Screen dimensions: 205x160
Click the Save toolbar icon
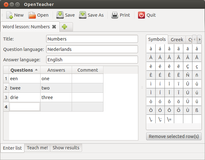60,15
